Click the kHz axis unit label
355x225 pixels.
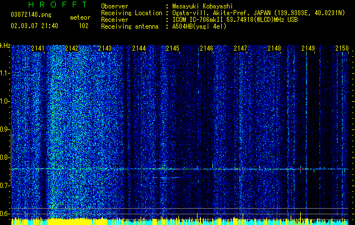pos(5,46)
